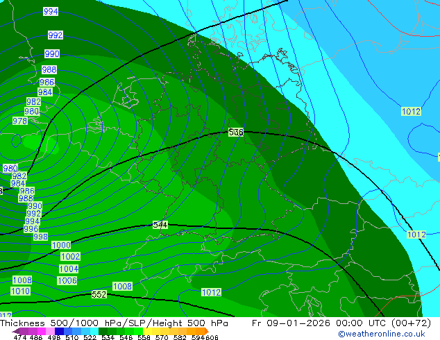The width and height of the screenshot is (440, 340).
Task: Click the 536 height contour label
Action: coord(236,132)
